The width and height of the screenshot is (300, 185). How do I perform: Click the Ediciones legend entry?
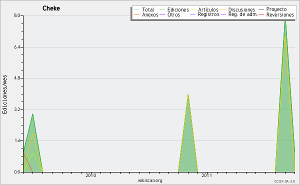pyautogui.click(x=174, y=9)
